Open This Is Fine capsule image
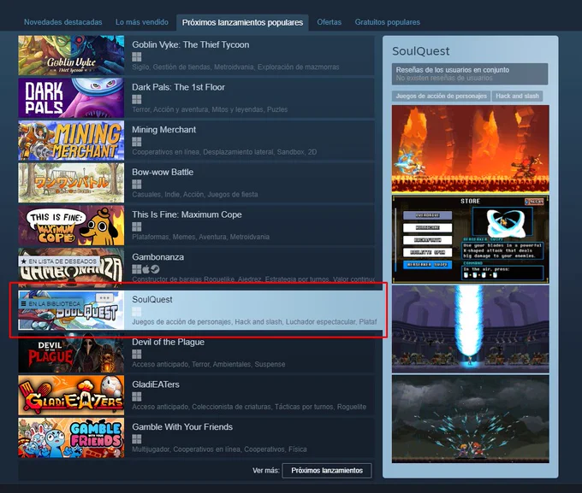Viewport: 582px width, 493px height. pyautogui.click(x=71, y=226)
